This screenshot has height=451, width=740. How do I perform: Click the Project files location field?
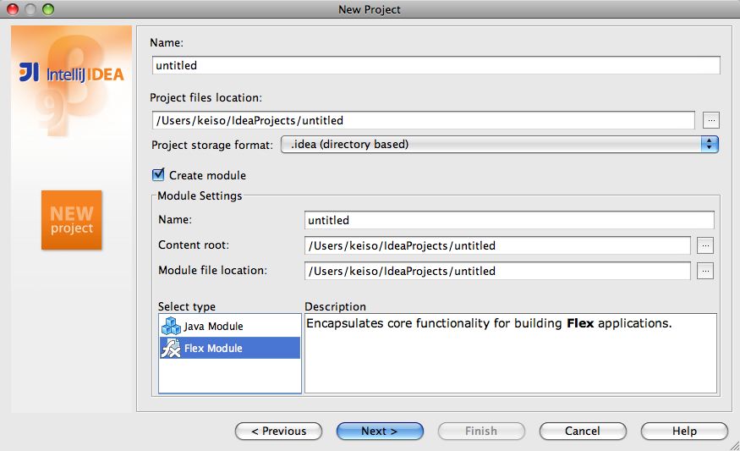[x=423, y=120]
